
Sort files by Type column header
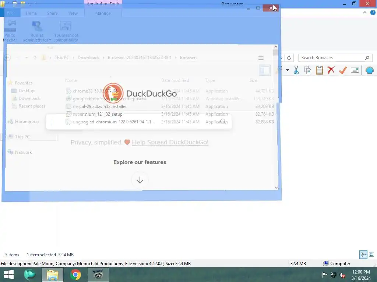[x=210, y=80]
